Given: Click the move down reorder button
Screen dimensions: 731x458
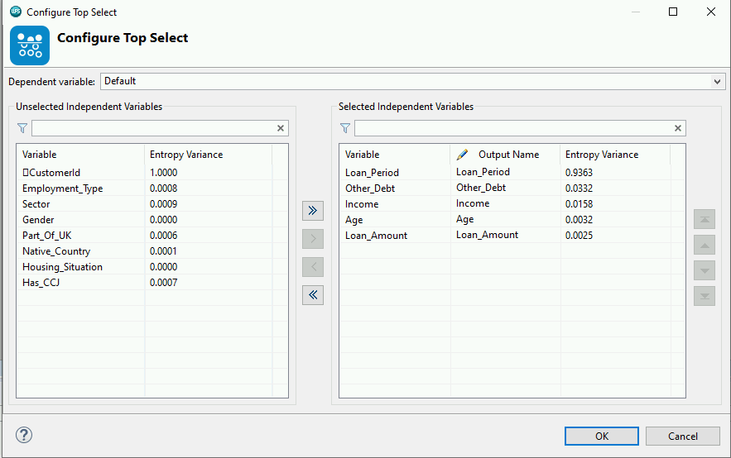Looking at the screenshot, I should pos(705,270).
